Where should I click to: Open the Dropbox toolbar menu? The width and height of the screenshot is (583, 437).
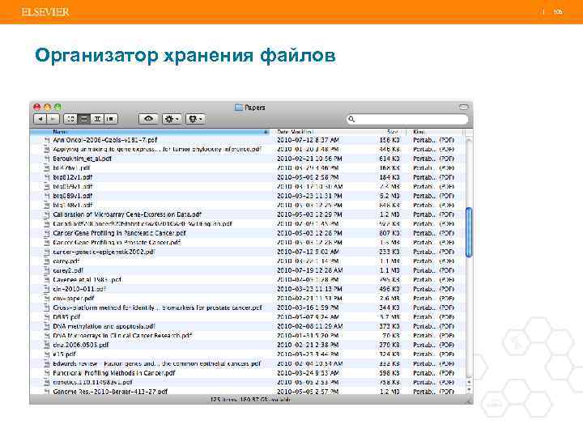(195, 119)
